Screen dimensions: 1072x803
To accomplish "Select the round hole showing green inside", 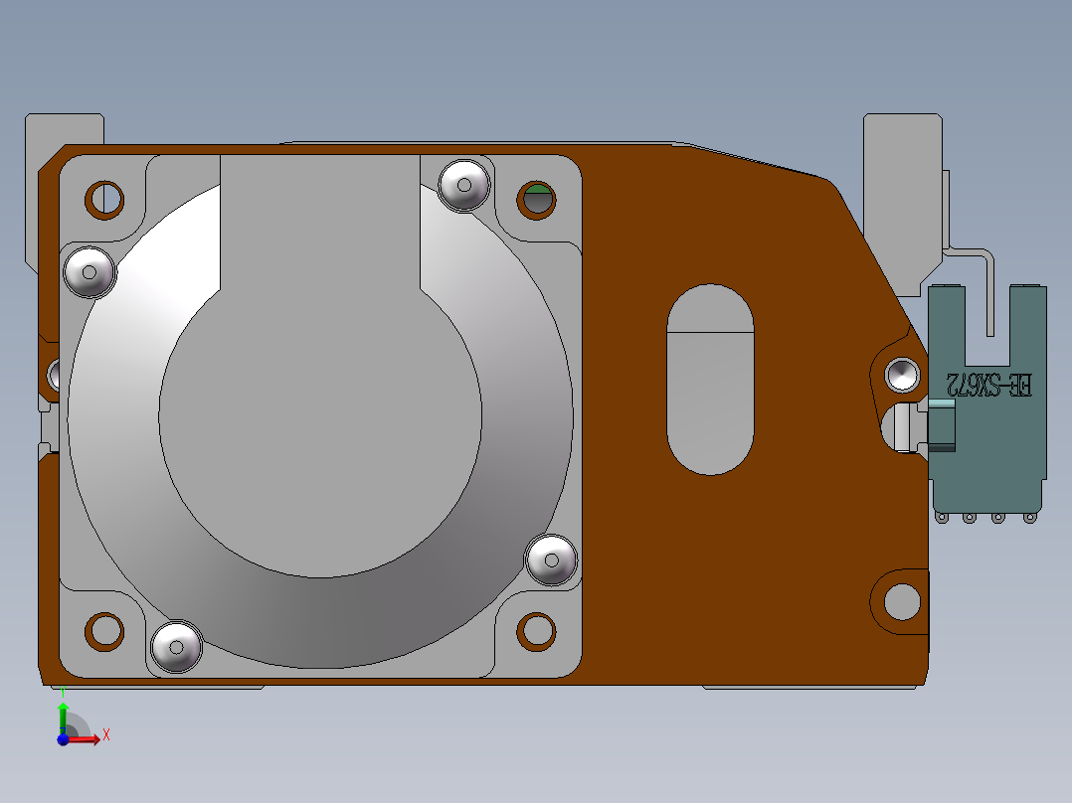I will [537, 200].
